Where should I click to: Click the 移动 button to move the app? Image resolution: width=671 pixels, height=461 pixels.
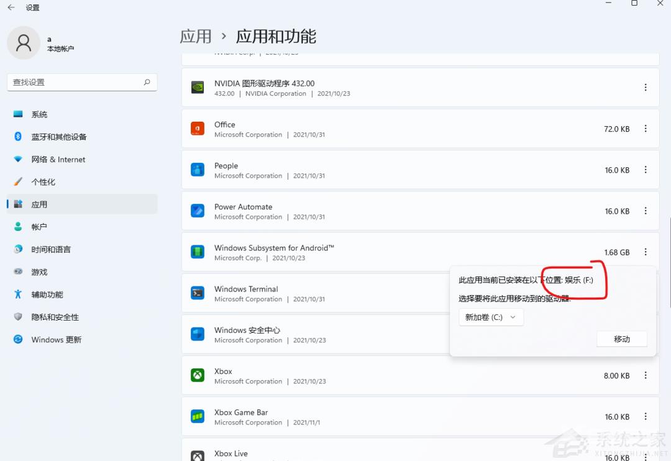pyautogui.click(x=621, y=339)
